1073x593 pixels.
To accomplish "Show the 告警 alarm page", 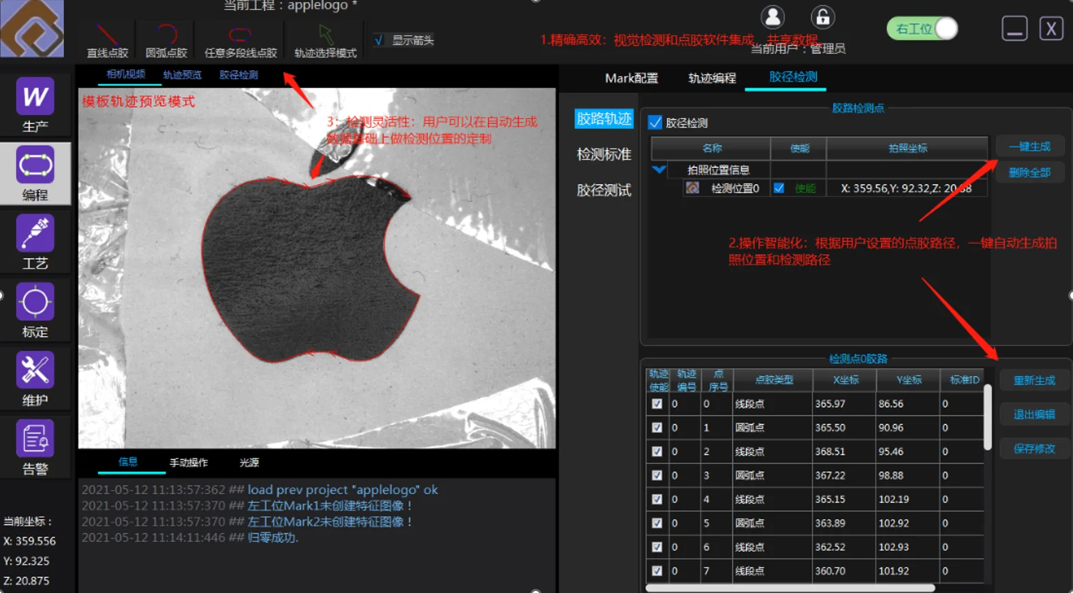I will (35, 447).
